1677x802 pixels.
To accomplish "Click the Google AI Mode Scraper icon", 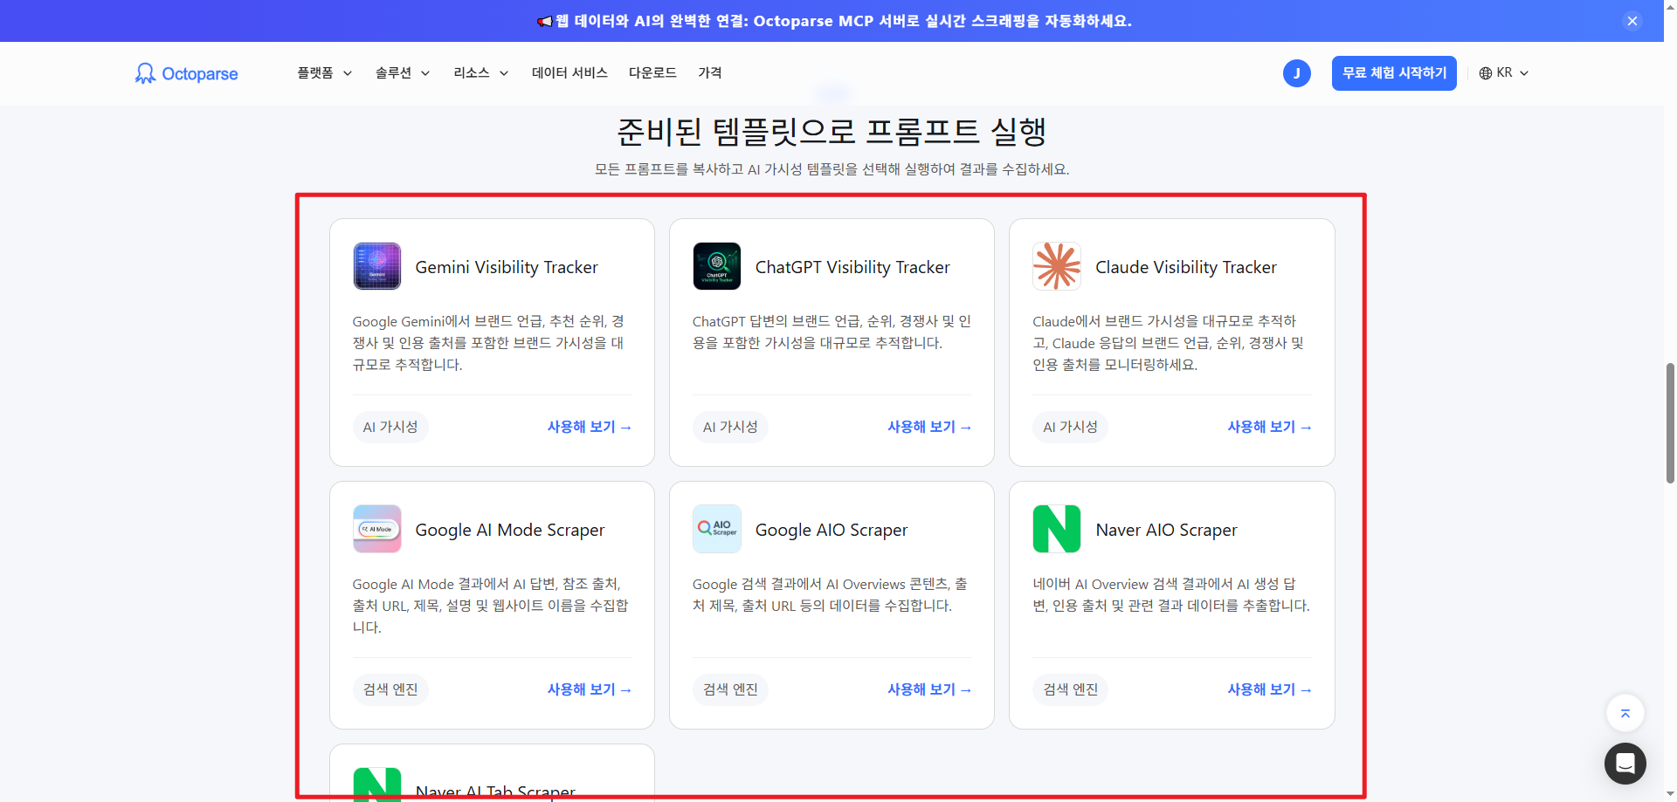I will click(377, 529).
